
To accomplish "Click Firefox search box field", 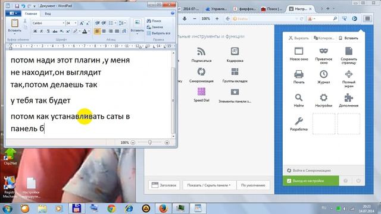I will point(323,18).
